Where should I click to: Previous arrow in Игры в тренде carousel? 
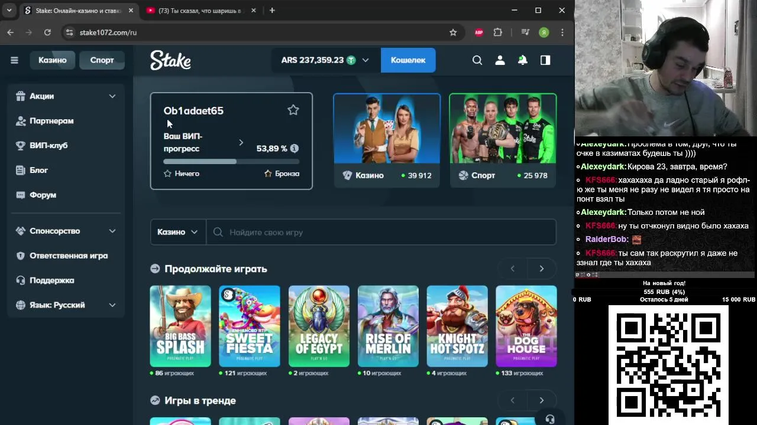(512, 400)
